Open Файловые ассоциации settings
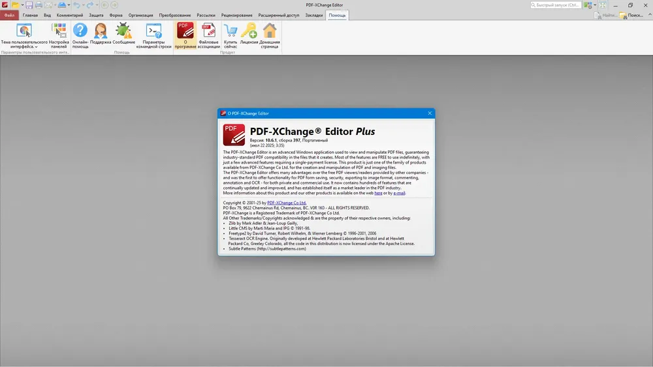 pyautogui.click(x=208, y=35)
